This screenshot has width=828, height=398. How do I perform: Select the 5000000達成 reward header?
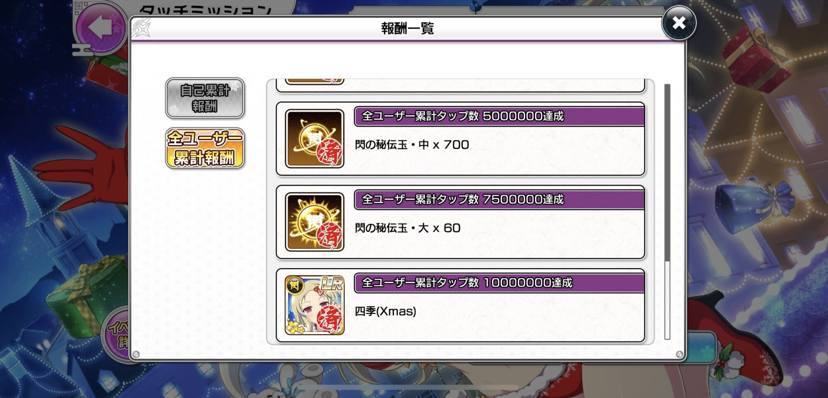(x=499, y=116)
